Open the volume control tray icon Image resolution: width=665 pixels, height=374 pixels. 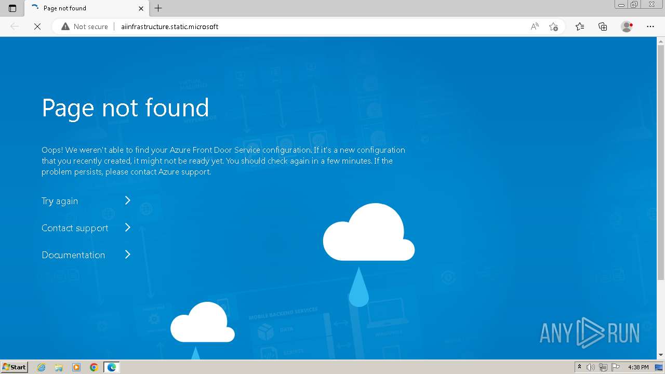pyautogui.click(x=591, y=367)
